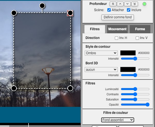Viewport: 155px width, 127px height.
Task: Open the Style de contour Ombre dropdown
Action: pyautogui.click(x=101, y=53)
